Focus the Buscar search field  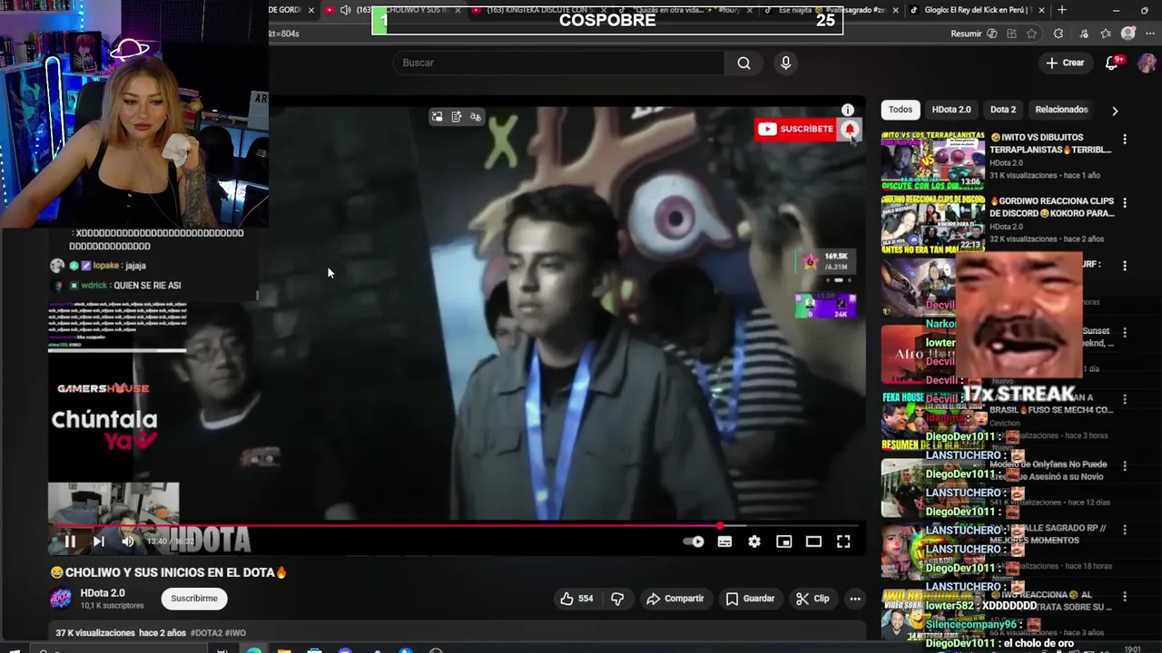pyautogui.click(x=558, y=63)
